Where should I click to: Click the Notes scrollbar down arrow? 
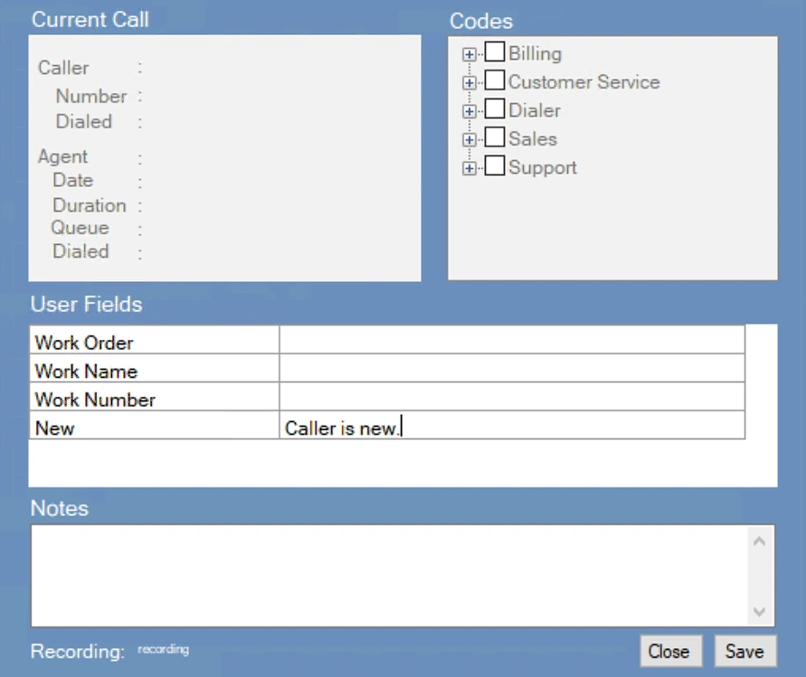coord(759,611)
